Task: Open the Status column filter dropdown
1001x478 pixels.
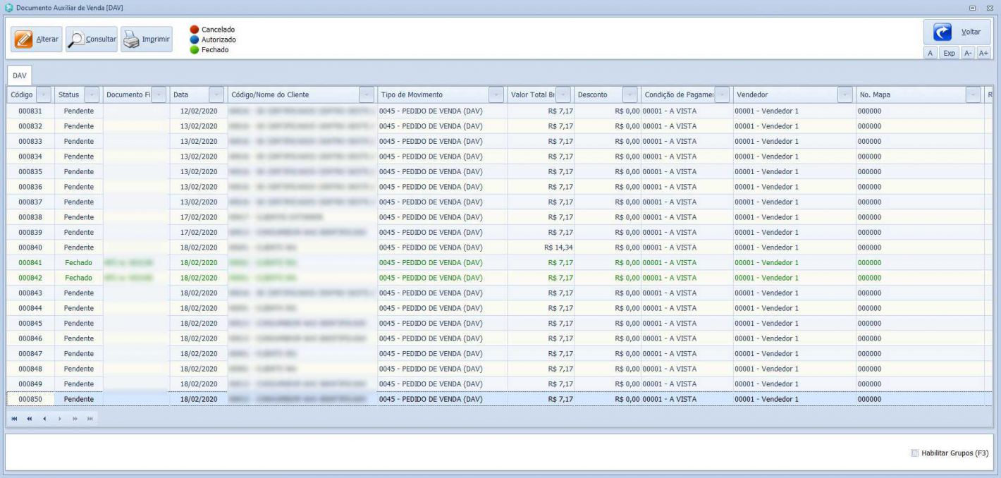Action: pyautogui.click(x=91, y=94)
